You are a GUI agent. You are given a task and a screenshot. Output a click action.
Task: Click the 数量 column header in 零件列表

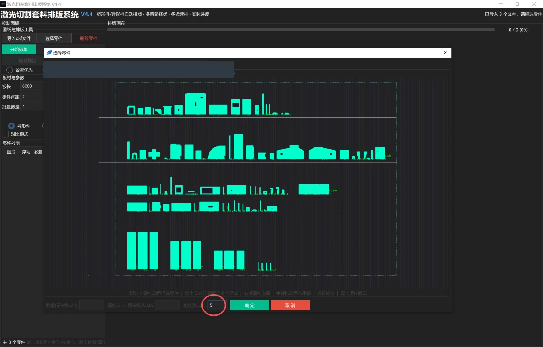click(x=39, y=152)
